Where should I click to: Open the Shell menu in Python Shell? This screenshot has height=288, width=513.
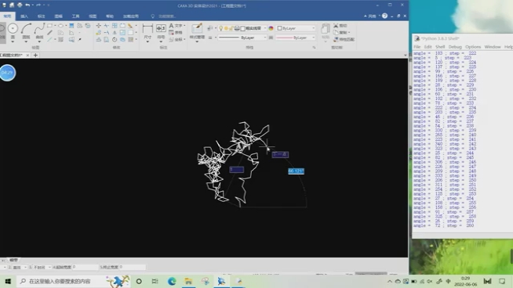click(440, 47)
